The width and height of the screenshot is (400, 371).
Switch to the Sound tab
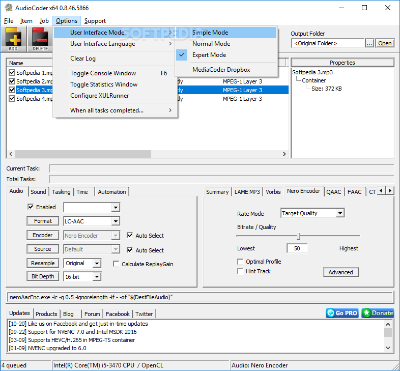[38, 192]
